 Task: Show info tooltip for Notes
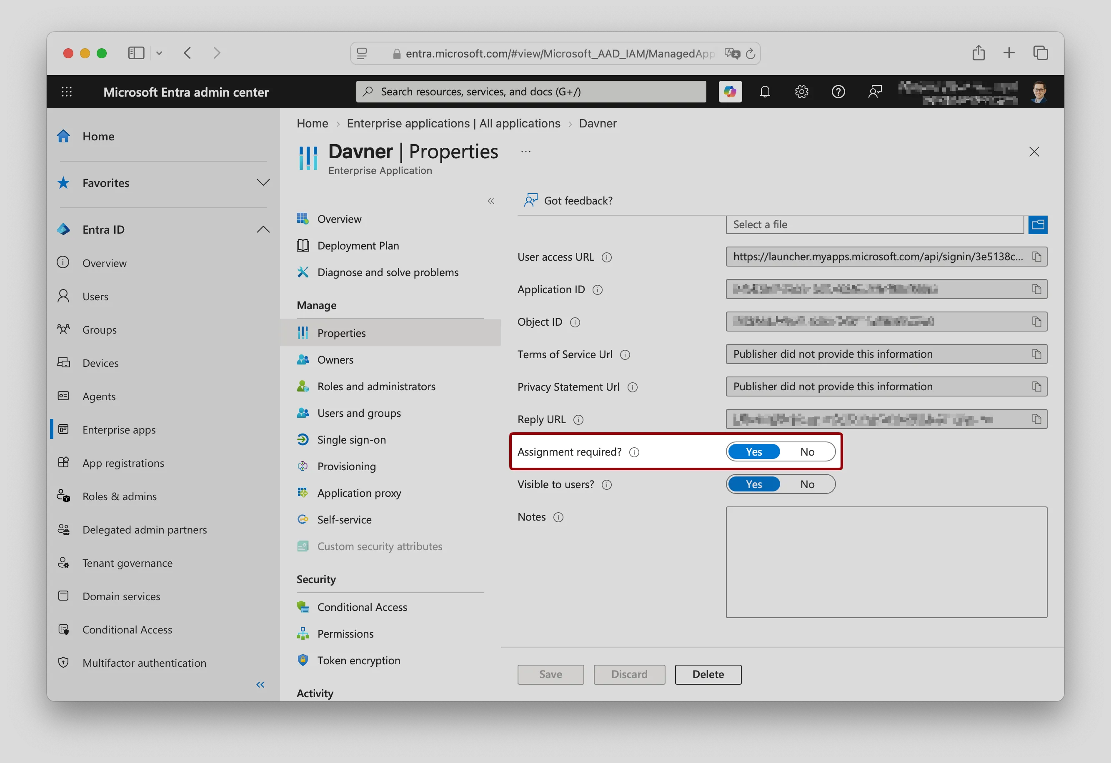point(558,517)
